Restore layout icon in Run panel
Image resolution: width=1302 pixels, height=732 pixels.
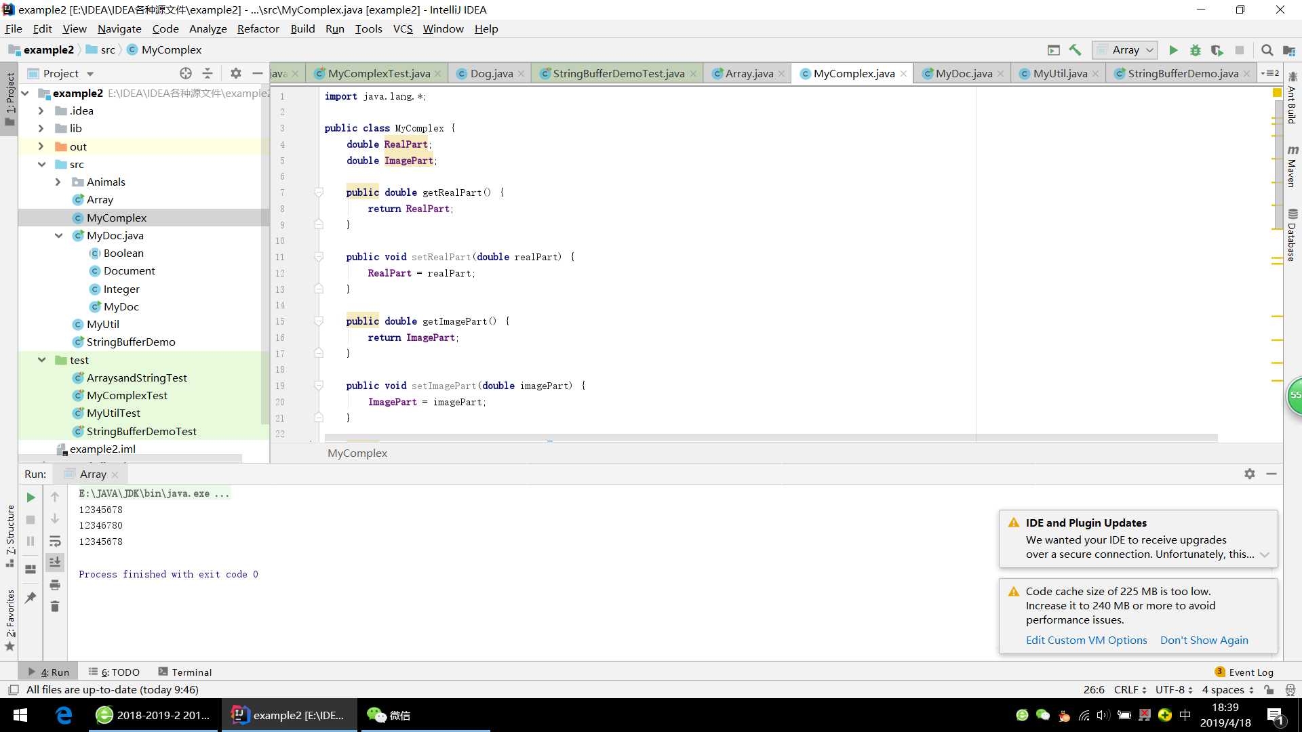31,569
